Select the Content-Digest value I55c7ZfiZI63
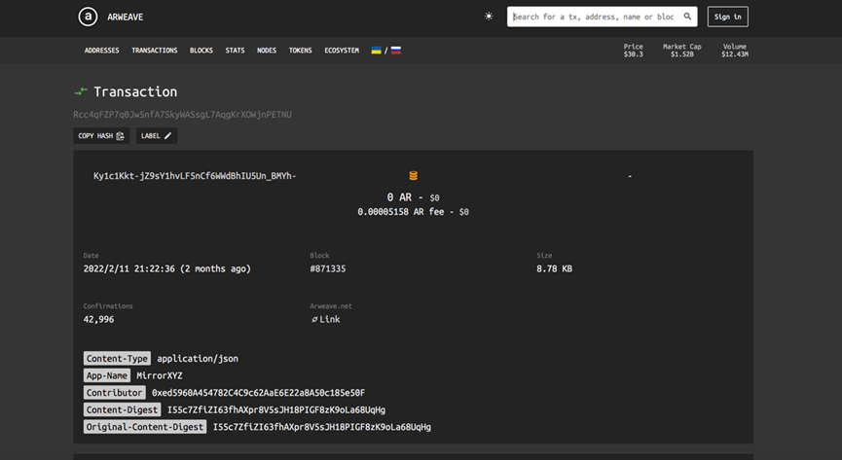The width and height of the screenshot is (842, 460). tap(276, 410)
